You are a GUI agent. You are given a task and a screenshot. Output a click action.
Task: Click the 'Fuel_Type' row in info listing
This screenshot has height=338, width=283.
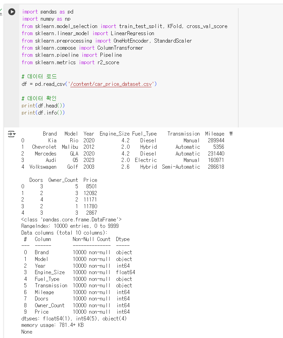point(78,279)
